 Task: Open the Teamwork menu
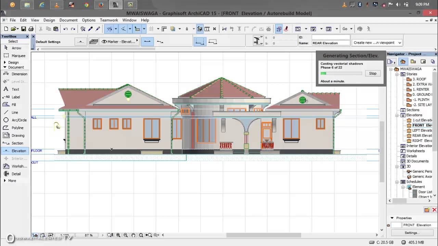(109, 20)
